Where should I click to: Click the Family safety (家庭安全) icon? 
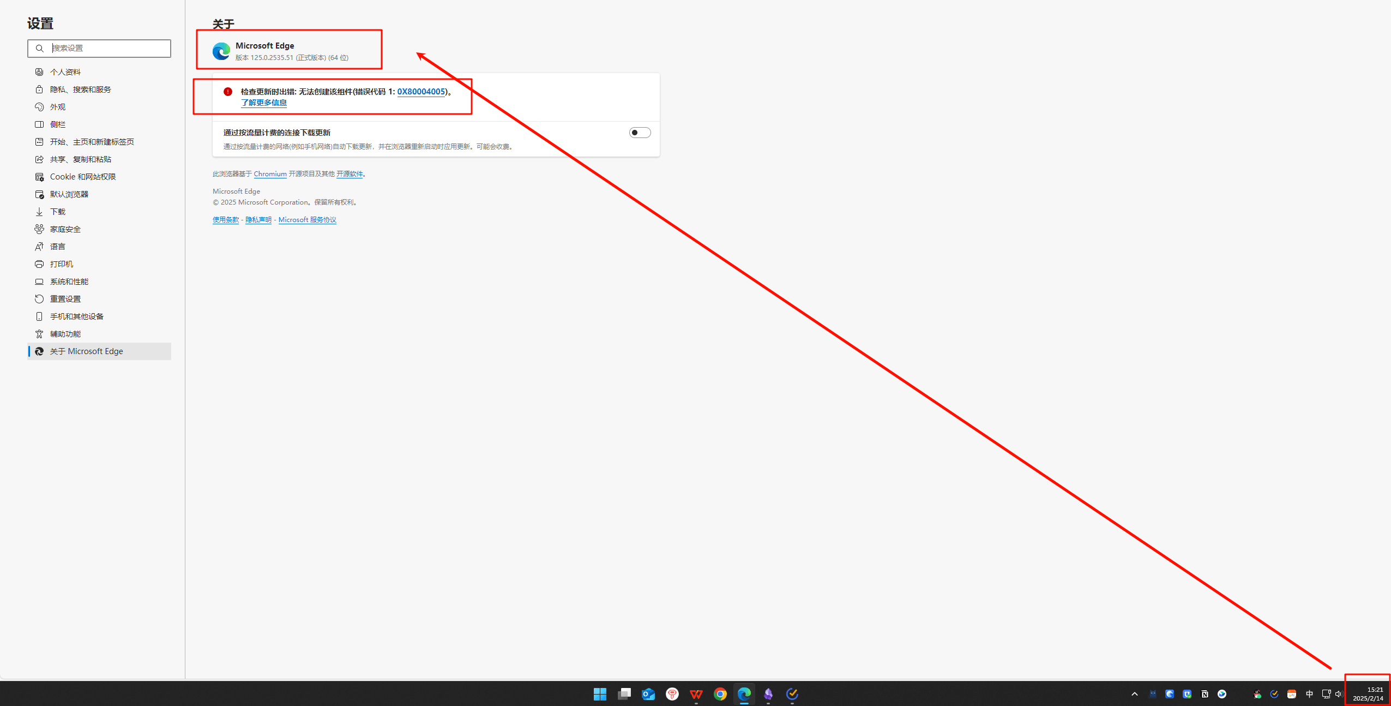tap(39, 229)
